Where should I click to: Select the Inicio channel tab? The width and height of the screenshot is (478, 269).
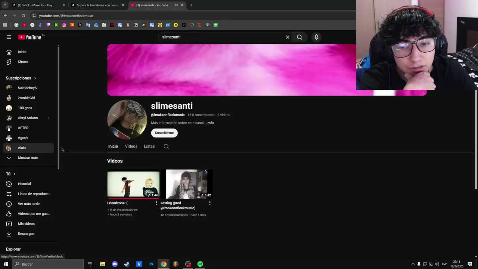[x=113, y=146]
